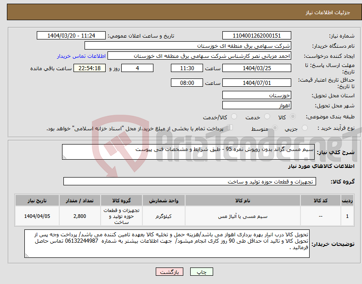This screenshot has height=284, width=362.
Task: Click the requester field احمد مزبانی نصر
Action: pos(199,56)
